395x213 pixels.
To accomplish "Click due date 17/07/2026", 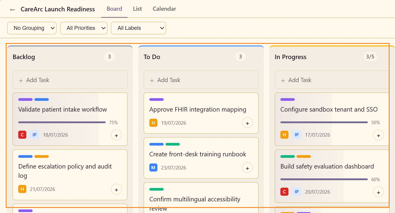I will pyautogui.click(x=317, y=135).
